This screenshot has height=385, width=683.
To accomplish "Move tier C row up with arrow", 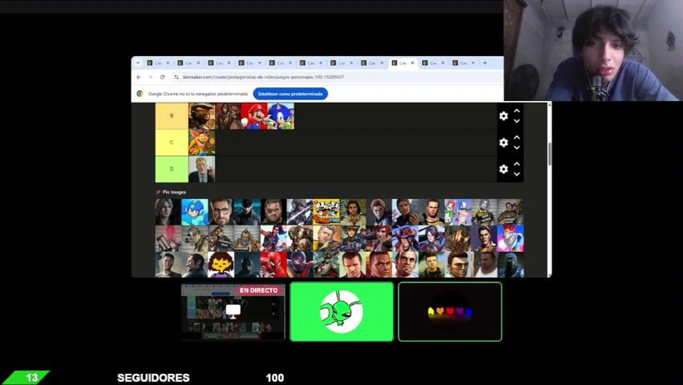I will [x=517, y=138].
